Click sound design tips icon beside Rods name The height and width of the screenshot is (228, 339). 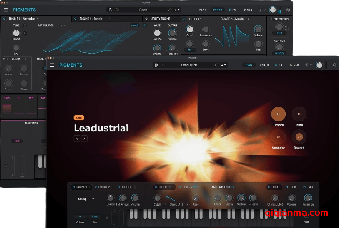pyautogui.click(x=170, y=10)
